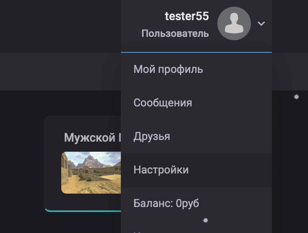This screenshot has width=308, height=233.
Task: Click the empty server card area below its thumbnail
Action: 83,202
